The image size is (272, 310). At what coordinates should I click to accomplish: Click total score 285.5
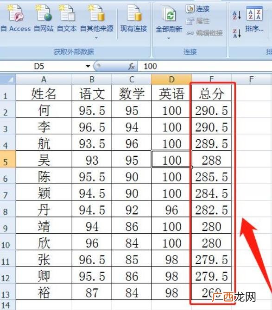(211, 176)
